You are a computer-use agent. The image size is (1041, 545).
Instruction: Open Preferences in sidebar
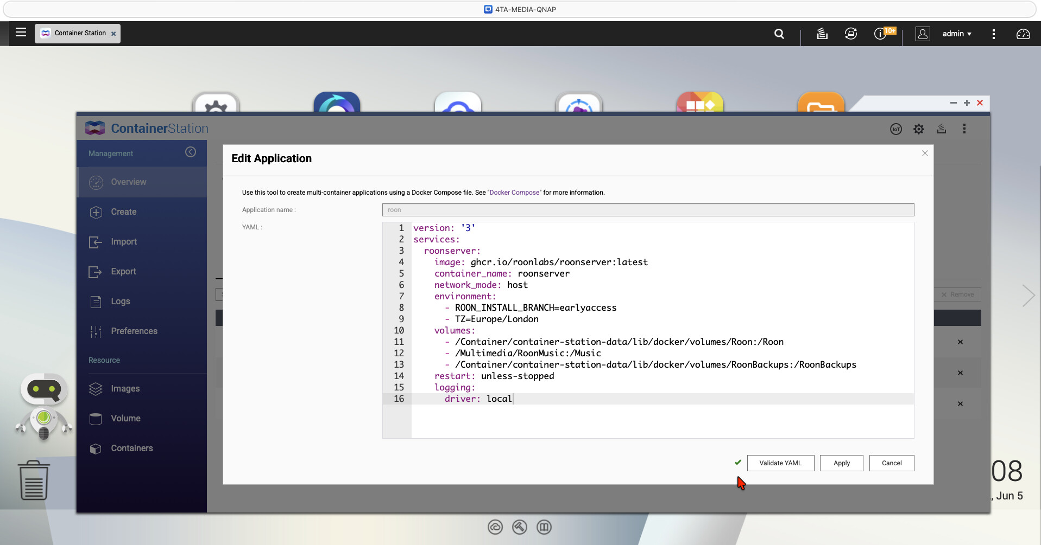click(x=142, y=331)
